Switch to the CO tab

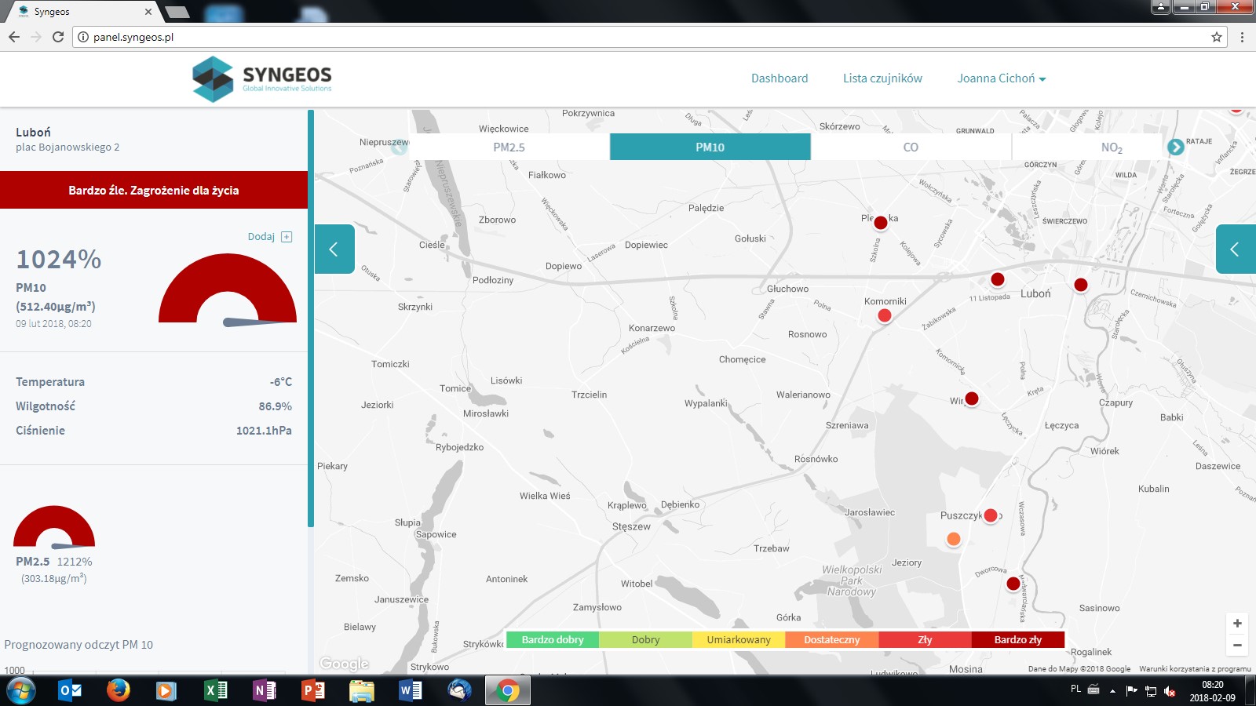pyautogui.click(x=911, y=147)
